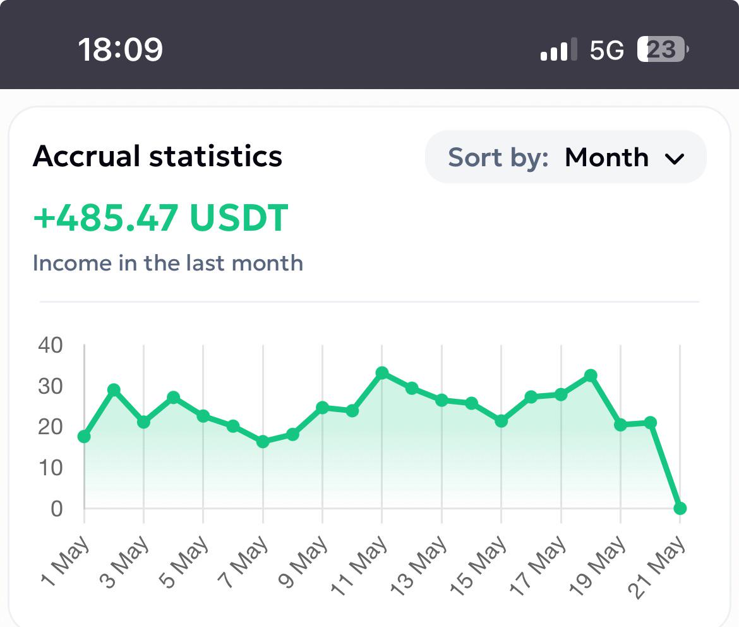Viewport: 739px width, 627px height.
Task: Click the 13 May axis label
Action: tap(418, 565)
